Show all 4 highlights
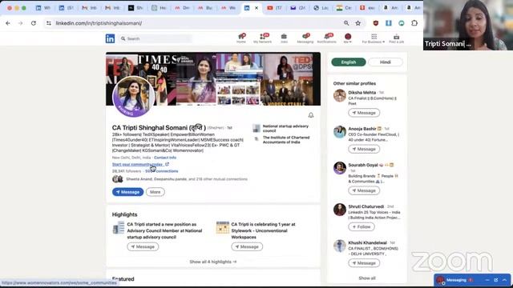513x288 pixels. 213,262
